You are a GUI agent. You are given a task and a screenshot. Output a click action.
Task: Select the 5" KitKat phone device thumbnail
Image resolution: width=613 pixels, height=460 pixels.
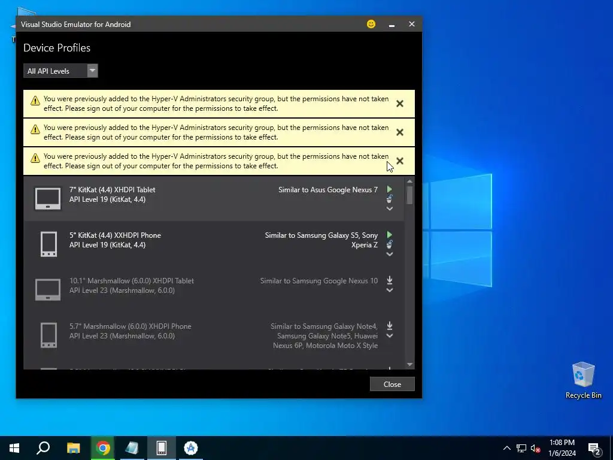point(48,244)
